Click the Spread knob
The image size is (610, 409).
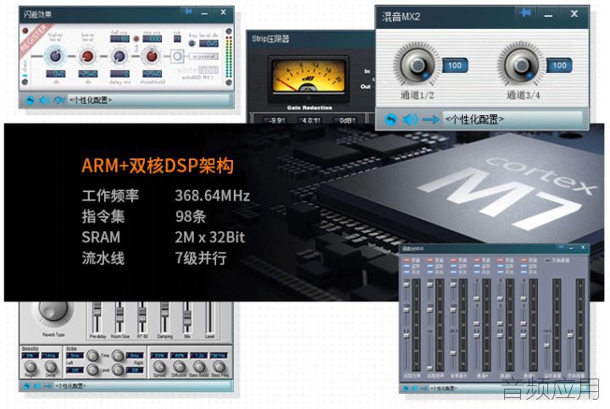point(159,366)
